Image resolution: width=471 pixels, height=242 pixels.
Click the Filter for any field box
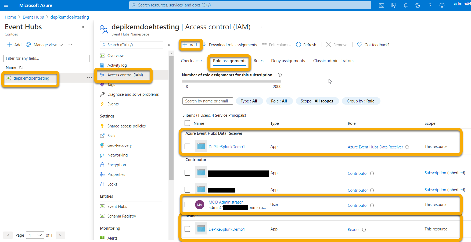click(46, 58)
